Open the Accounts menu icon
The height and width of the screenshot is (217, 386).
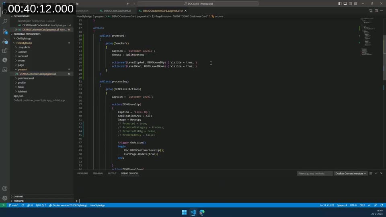click(x=5, y=188)
